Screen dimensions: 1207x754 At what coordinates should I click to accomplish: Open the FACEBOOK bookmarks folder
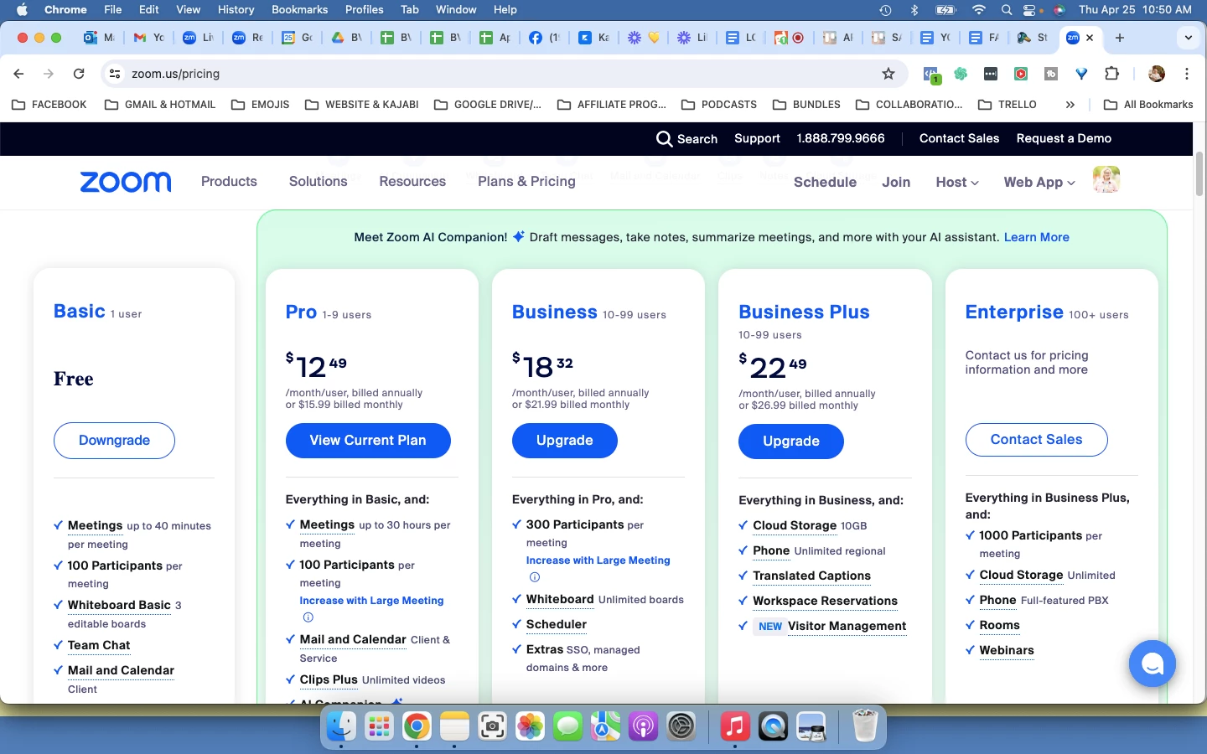[x=49, y=105]
